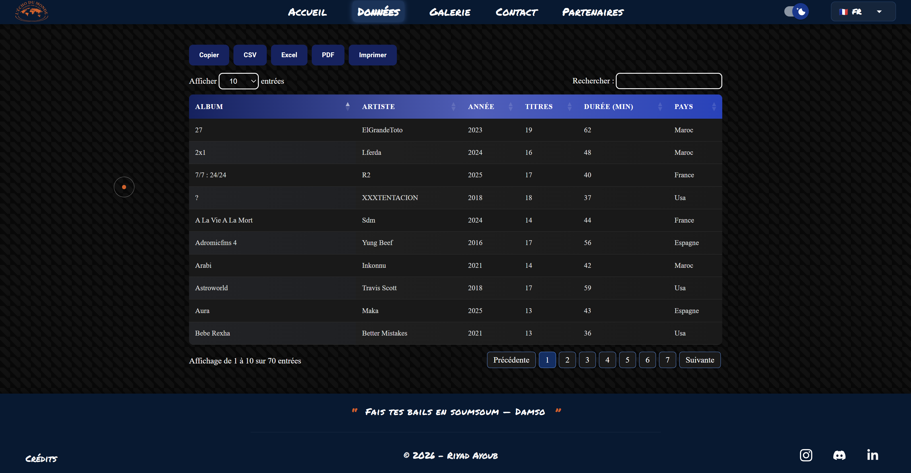Go to the Galerie menu item

coord(450,12)
